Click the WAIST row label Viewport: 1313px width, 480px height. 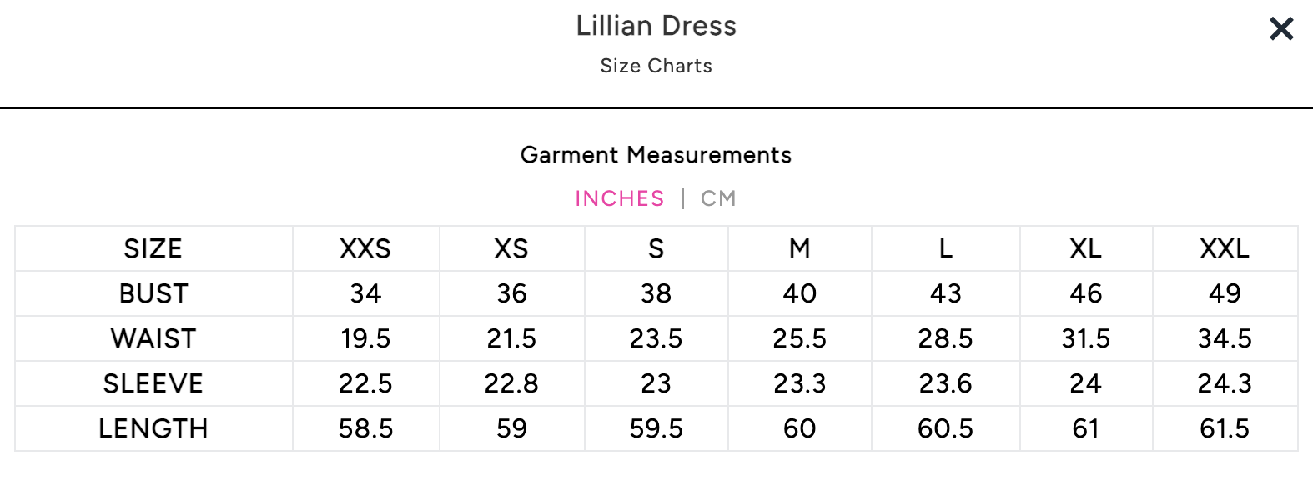pos(153,338)
